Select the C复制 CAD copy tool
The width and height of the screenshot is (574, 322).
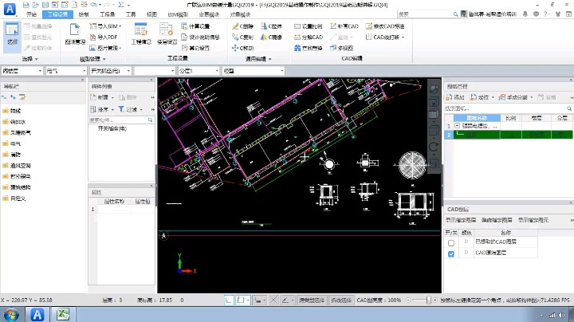pyautogui.click(x=242, y=37)
